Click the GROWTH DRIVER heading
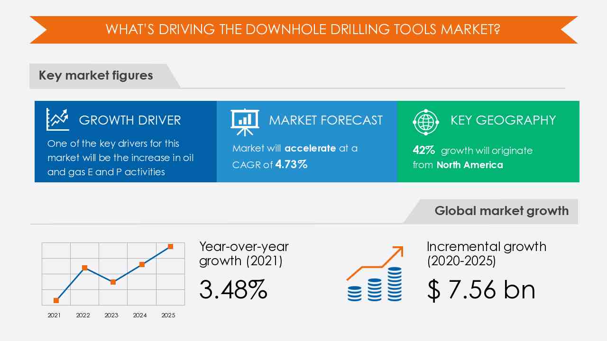This screenshot has width=607, height=341. 130,120
